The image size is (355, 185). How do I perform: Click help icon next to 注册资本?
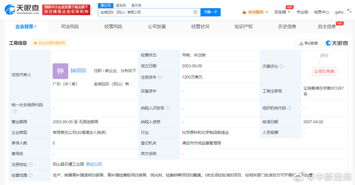[160, 77]
